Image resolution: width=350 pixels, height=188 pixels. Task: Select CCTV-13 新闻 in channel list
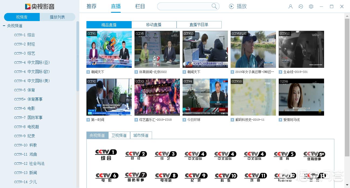(26, 173)
